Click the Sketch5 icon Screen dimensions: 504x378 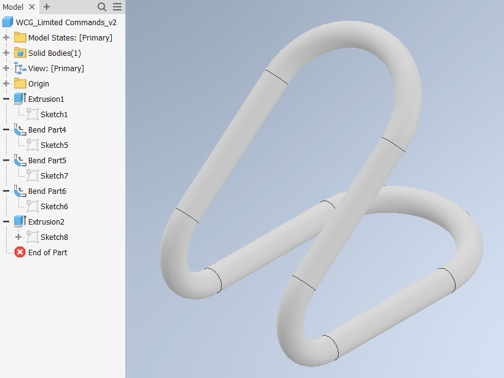click(x=33, y=145)
